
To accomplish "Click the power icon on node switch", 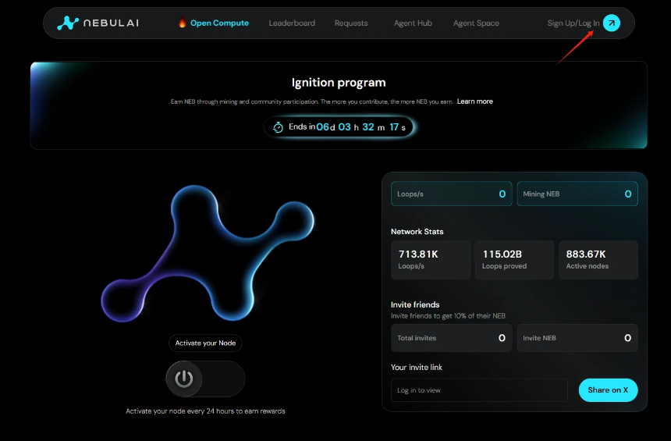I will click(184, 379).
